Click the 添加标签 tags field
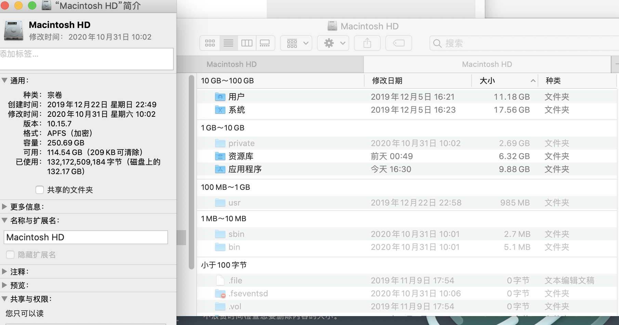 click(x=86, y=59)
